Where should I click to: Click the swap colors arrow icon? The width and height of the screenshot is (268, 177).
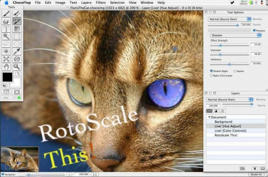pos(18,74)
